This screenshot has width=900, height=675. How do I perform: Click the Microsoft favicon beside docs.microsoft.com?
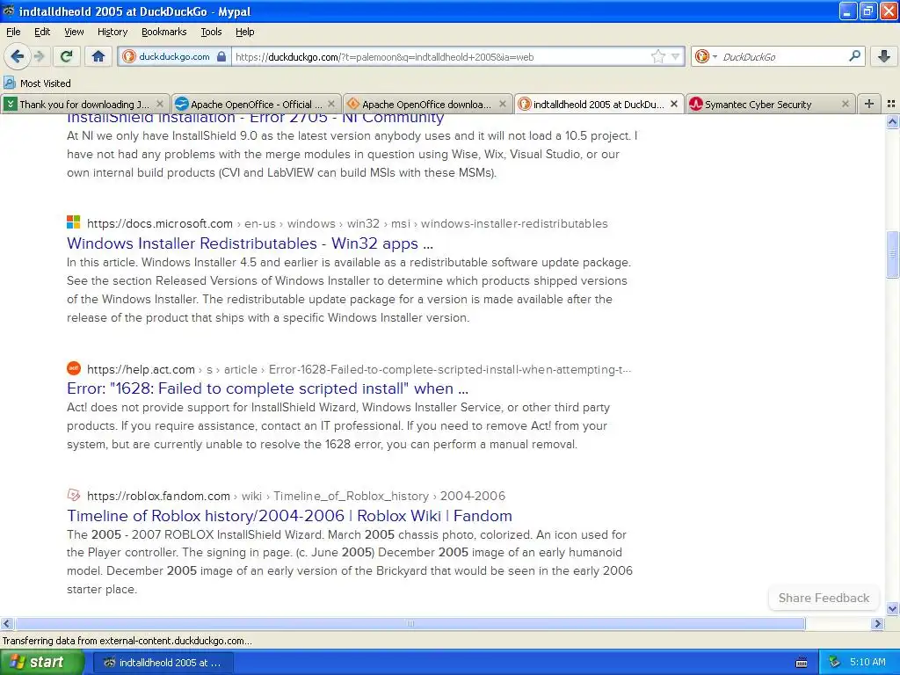(x=74, y=222)
